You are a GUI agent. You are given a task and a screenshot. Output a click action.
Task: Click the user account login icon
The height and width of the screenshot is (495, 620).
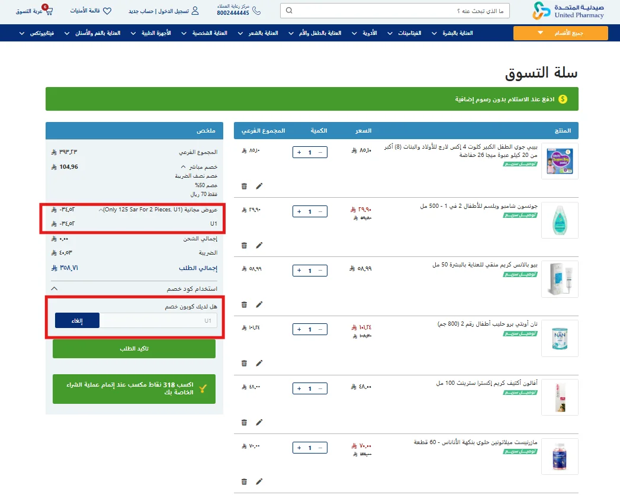pos(195,11)
